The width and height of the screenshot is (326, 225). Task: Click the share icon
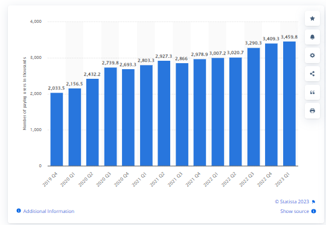(x=312, y=74)
